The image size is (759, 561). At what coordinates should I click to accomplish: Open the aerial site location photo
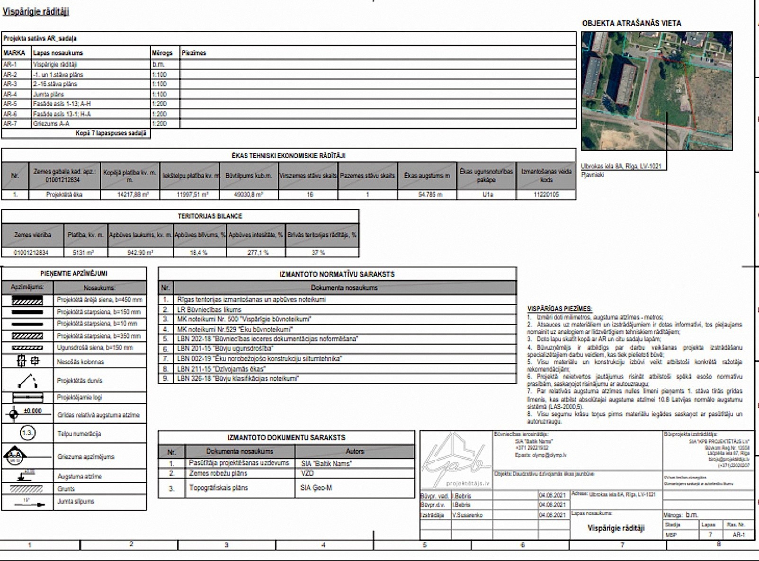(656, 91)
